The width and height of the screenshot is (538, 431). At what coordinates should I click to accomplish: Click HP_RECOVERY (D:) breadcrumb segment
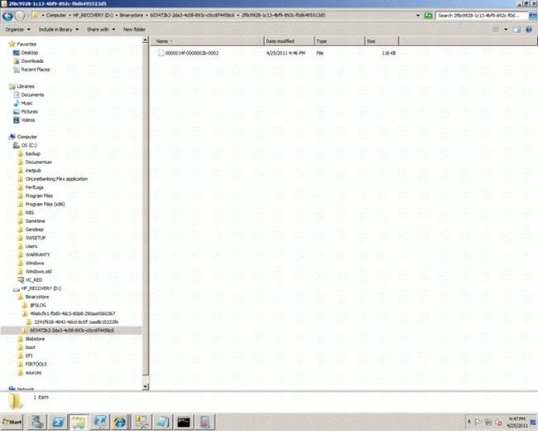[93, 16]
